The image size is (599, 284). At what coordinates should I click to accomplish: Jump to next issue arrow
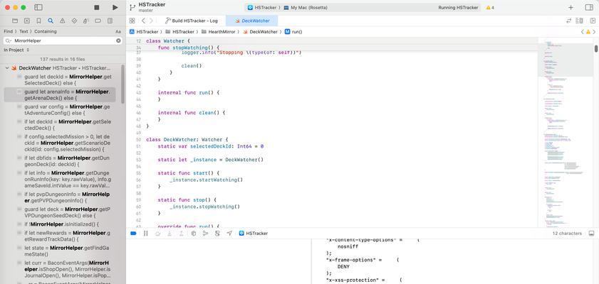pos(595,32)
